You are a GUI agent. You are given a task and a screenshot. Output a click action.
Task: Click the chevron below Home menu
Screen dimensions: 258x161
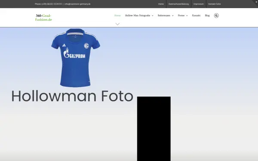[117, 24]
